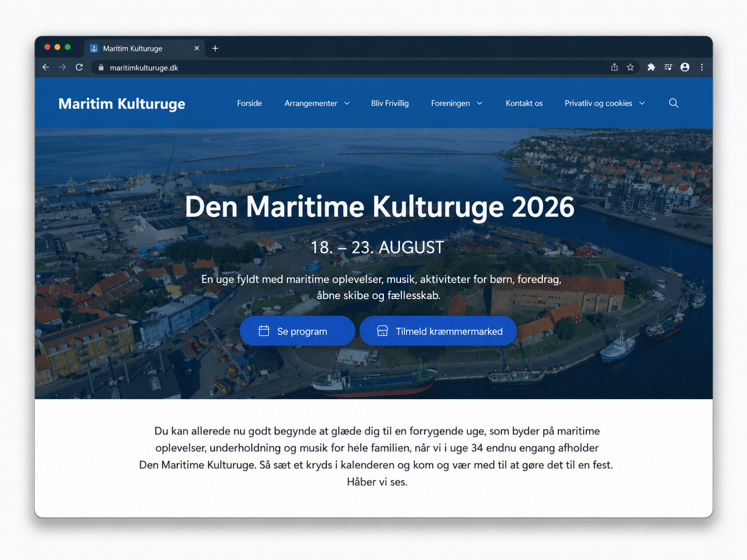Screen dimensions: 747x560
Task: Open the browser profile avatar icon
Action: pos(685,67)
